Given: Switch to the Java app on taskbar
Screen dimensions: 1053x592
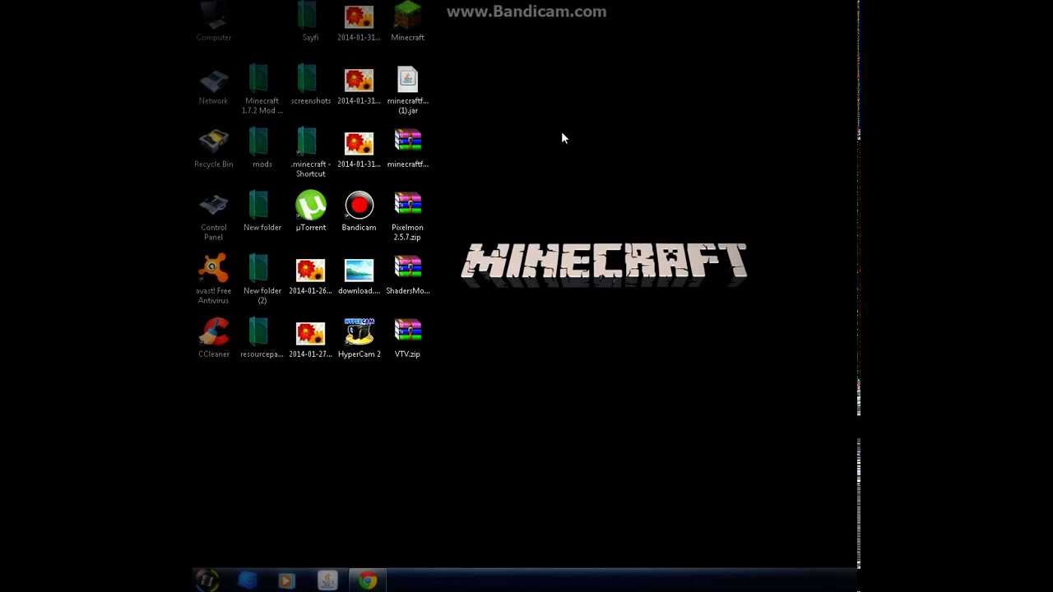Looking at the screenshot, I should [x=327, y=580].
